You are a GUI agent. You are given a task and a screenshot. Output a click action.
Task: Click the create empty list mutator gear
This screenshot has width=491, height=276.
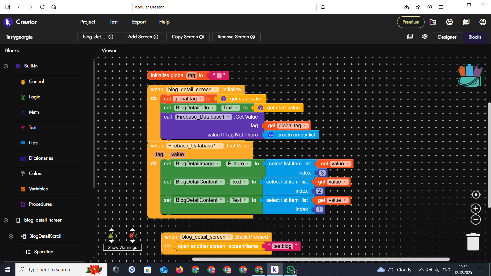pos(271,135)
